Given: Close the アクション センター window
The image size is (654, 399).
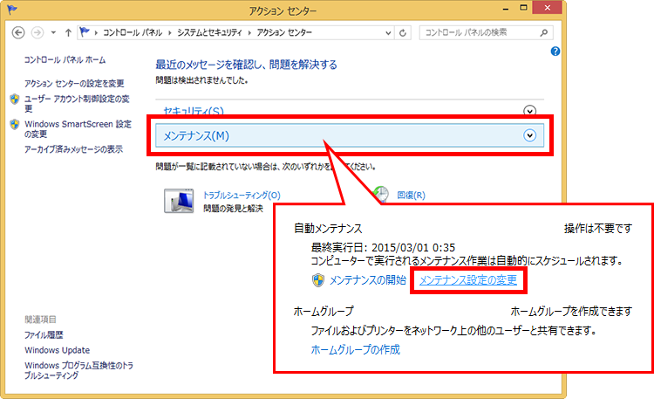Looking at the screenshot, I should pyautogui.click(x=548, y=8).
